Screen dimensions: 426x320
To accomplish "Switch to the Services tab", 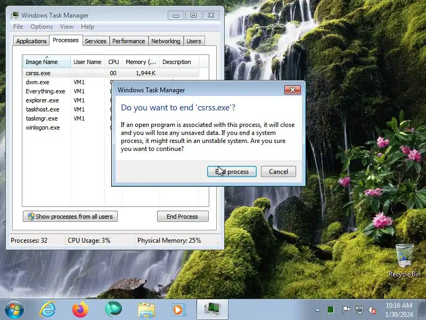I will click(95, 41).
